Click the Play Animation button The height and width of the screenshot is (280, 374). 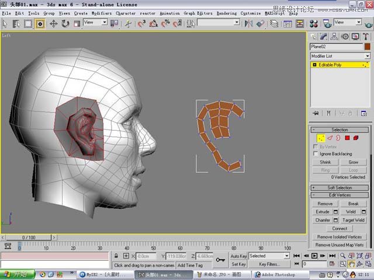314,256
